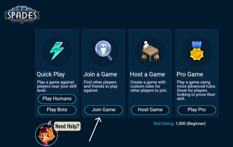Open the fox mascot help avatar
Screen dimensions: 233x147
(x=46, y=134)
